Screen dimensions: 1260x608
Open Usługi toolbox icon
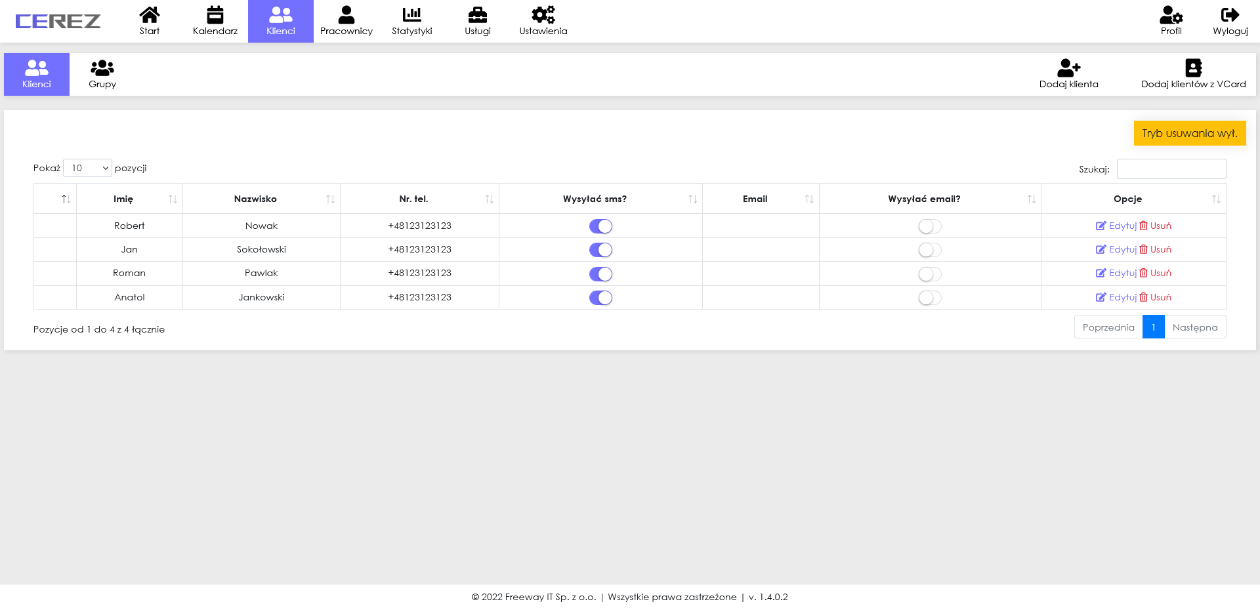click(477, 14)
